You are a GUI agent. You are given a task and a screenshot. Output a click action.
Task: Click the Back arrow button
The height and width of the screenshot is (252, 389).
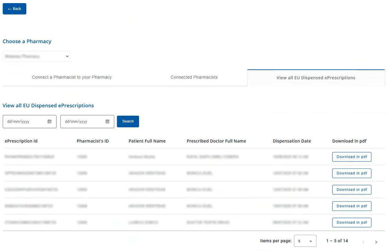point(15,9)
